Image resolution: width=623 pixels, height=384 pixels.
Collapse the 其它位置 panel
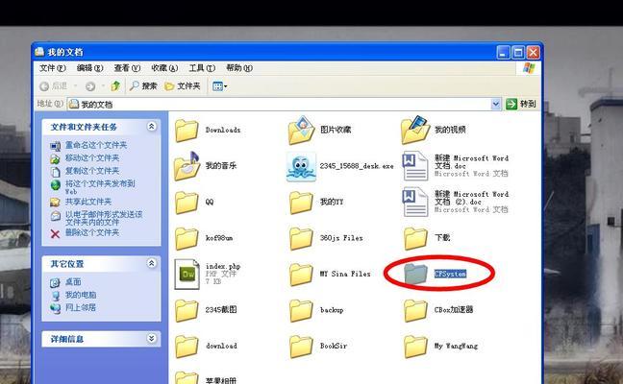pyautogui.click(x=151, y=263)
